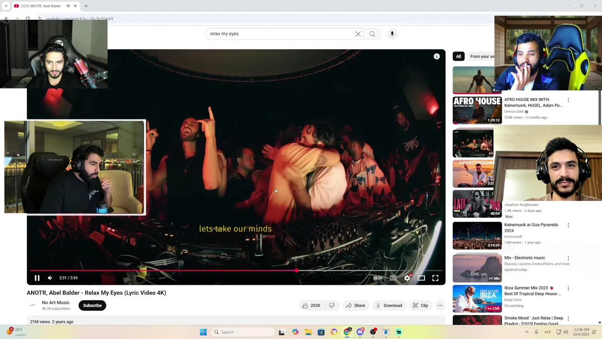Image resolution: width=602 pixels, height=339 pixels.
Task: Open options for Smoke Mood deep playlist
Action: coord(568,319)
